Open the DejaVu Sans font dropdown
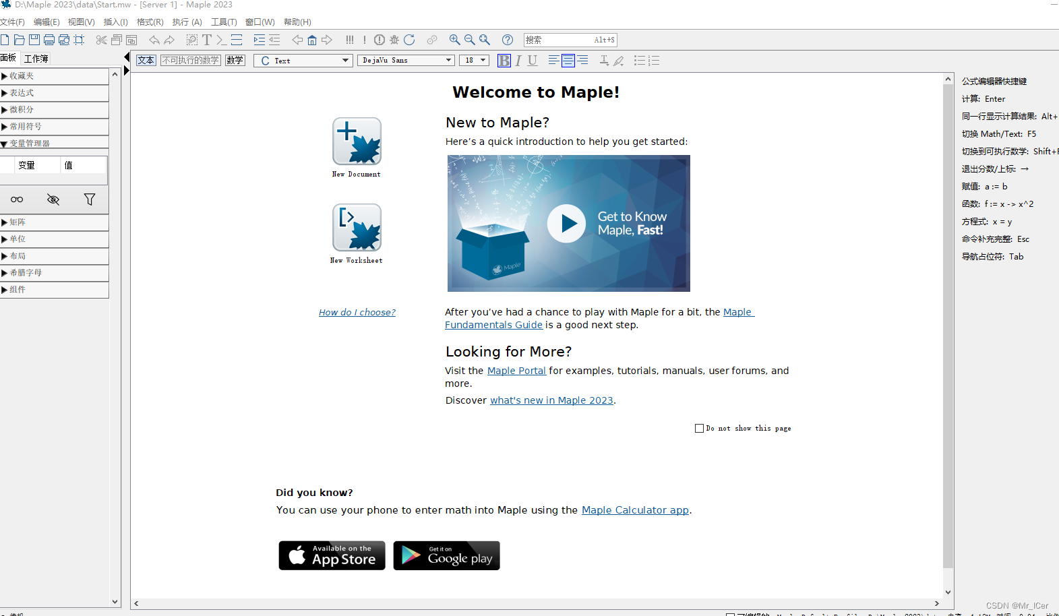The image size is (1059, 616). coord(406,61)
